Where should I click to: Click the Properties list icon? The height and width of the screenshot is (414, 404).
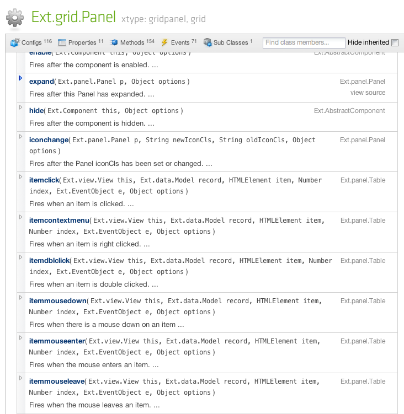pyautogui.click(x=62, y=42)
